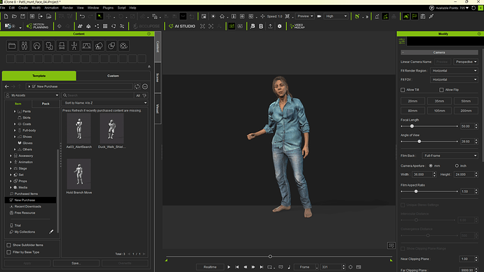Click the Save button in Content panel
The width and height of the screenshot is (484, 272).
point(76,264)
